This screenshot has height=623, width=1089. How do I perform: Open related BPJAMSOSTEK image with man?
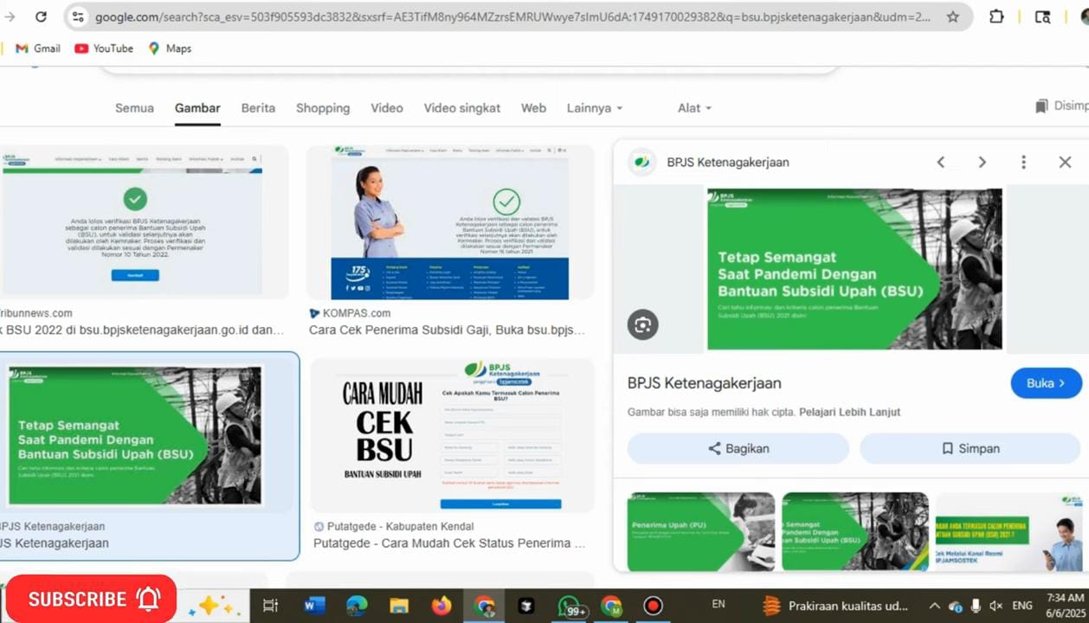pos(1009,532)
